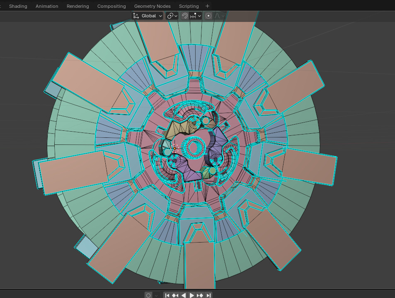The width and height of the screenshot is (395, 298).
Task: Add a new workspace with plus button
Action: (x=207, y=6)
